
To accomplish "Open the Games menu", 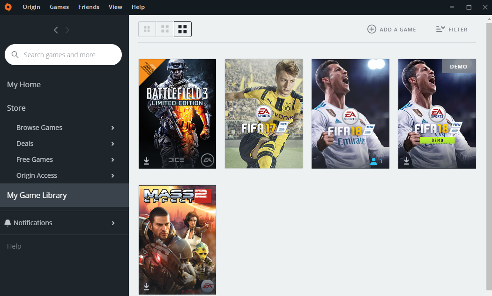I will pyautogui.click(x=60, y=7).
